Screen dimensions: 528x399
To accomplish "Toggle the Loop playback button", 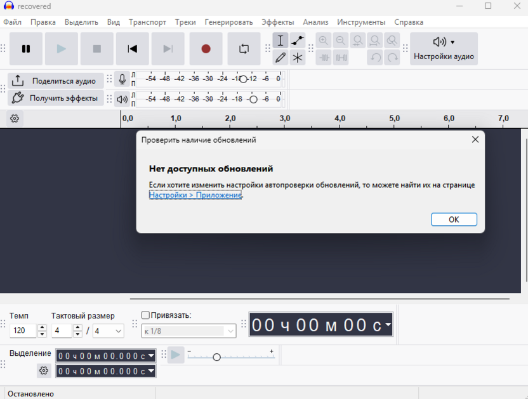I will pyautogui.click(x=244, y=49).
